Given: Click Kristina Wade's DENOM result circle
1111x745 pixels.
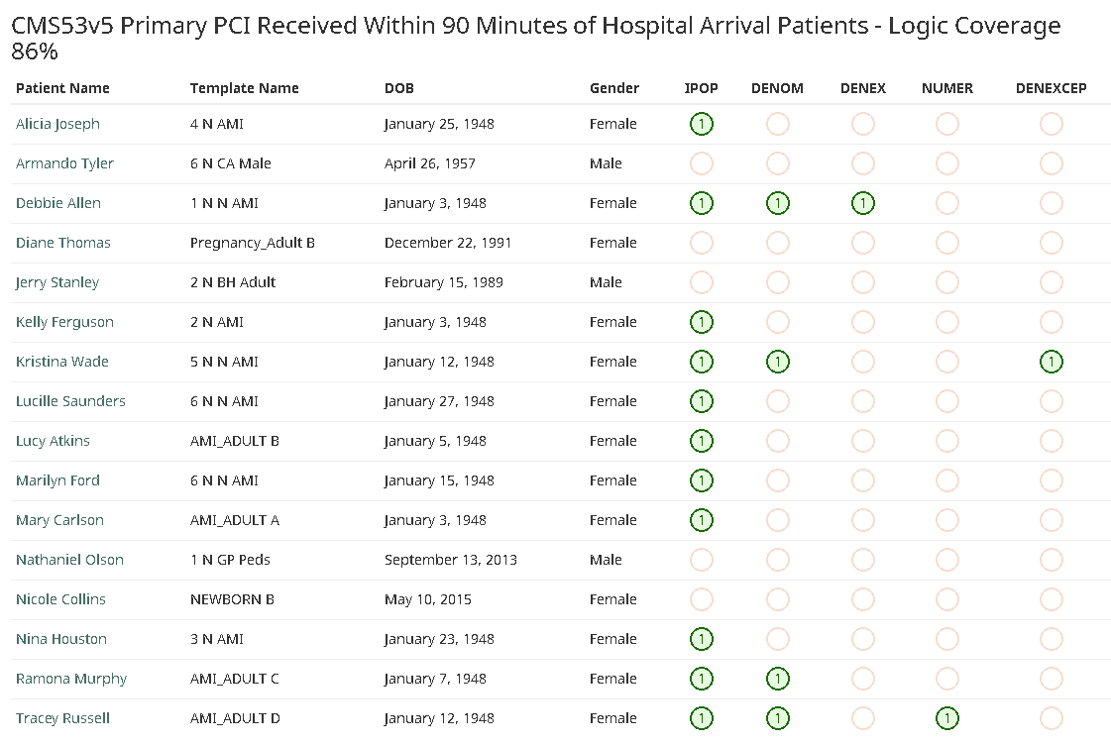Looking at the screenshot, I should click(777, 362).
